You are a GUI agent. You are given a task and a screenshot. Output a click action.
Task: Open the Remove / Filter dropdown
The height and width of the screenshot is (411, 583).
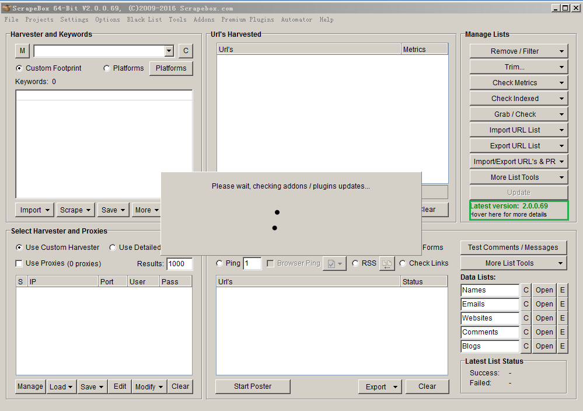pos(519,51)
